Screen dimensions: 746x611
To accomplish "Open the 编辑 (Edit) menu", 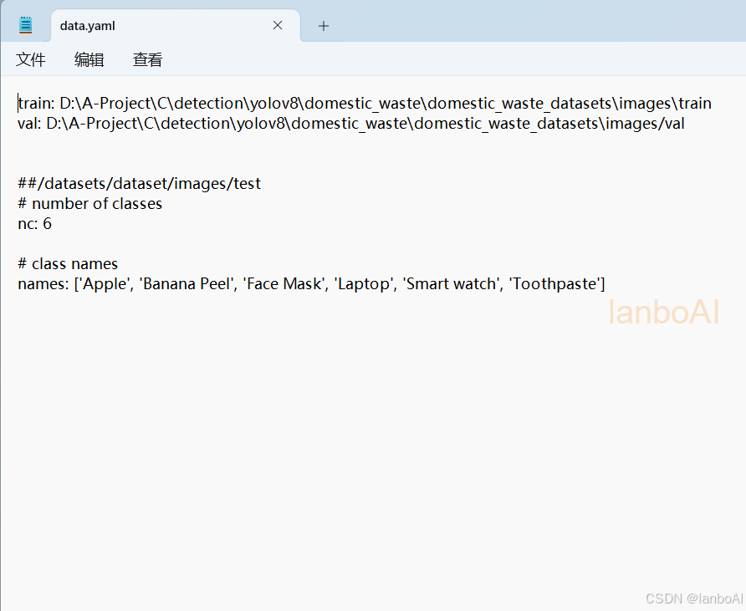I will pos(89,60).
